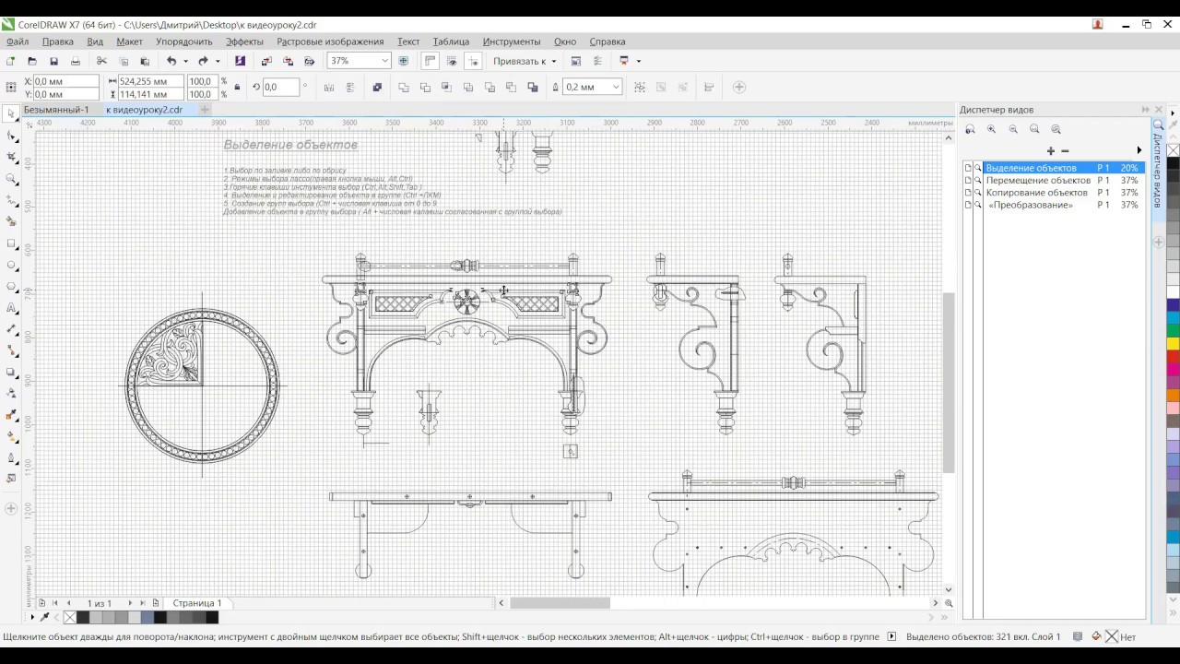Expand the Redo history arrow
Image resolution: width=1180 pixels, height=664 pixels.
click(x=218, y=61)
